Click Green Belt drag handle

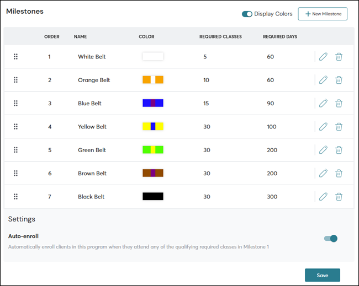click(x=15, y=150)
